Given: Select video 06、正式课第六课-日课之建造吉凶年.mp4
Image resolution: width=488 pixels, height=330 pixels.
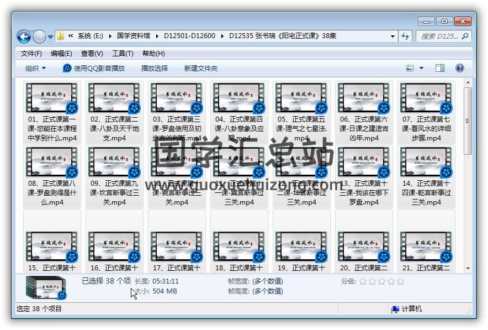Looking at the screenshot, I should [x=364, y=112].
